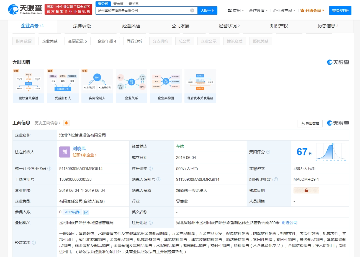360x257 pixels.
Task: Click the 疑似关系 chip
Action: tap(261, 41)
